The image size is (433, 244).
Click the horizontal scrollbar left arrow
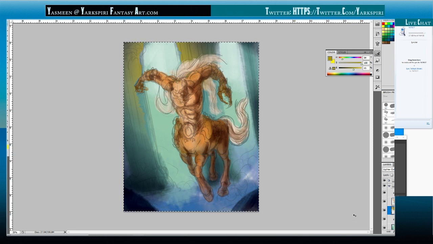click(69, 232)
